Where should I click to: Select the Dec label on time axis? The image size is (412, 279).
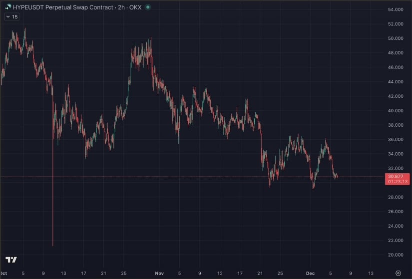tap(310, 273)
